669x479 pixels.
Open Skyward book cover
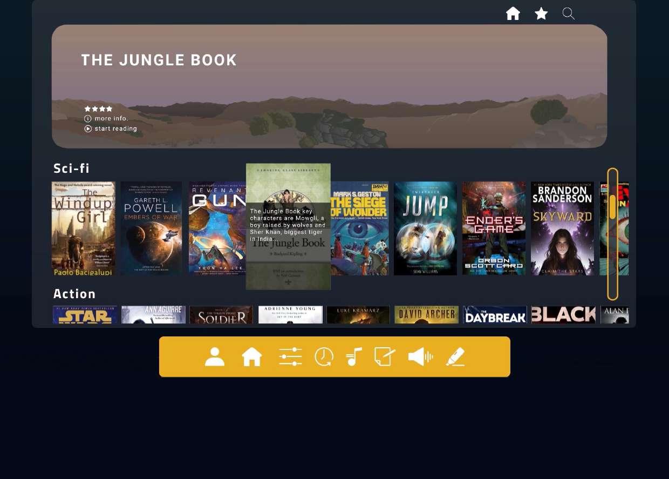click(x=563, y=228)
